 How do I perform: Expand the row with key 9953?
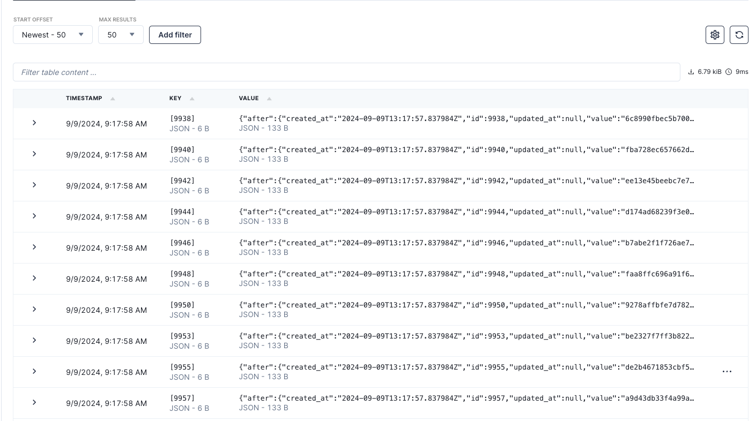34,340
